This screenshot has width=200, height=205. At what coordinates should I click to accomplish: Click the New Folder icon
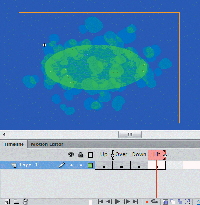point(16,202)
